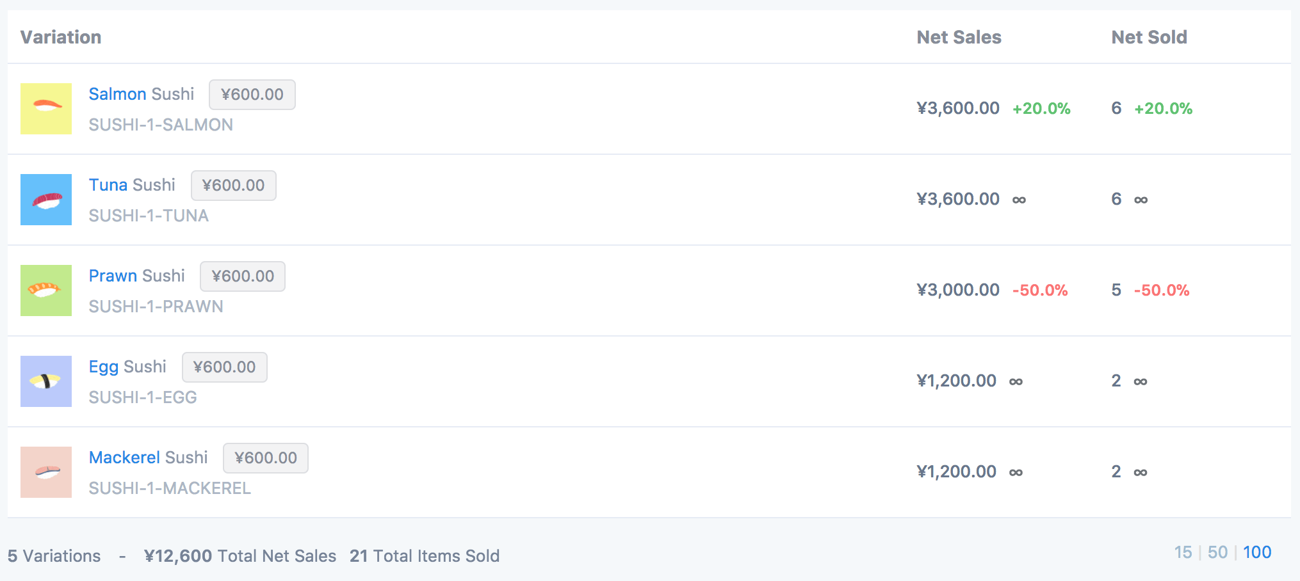1300x581 pixels.
Task: Show 15 rows per page
Action: (1183, 552)
